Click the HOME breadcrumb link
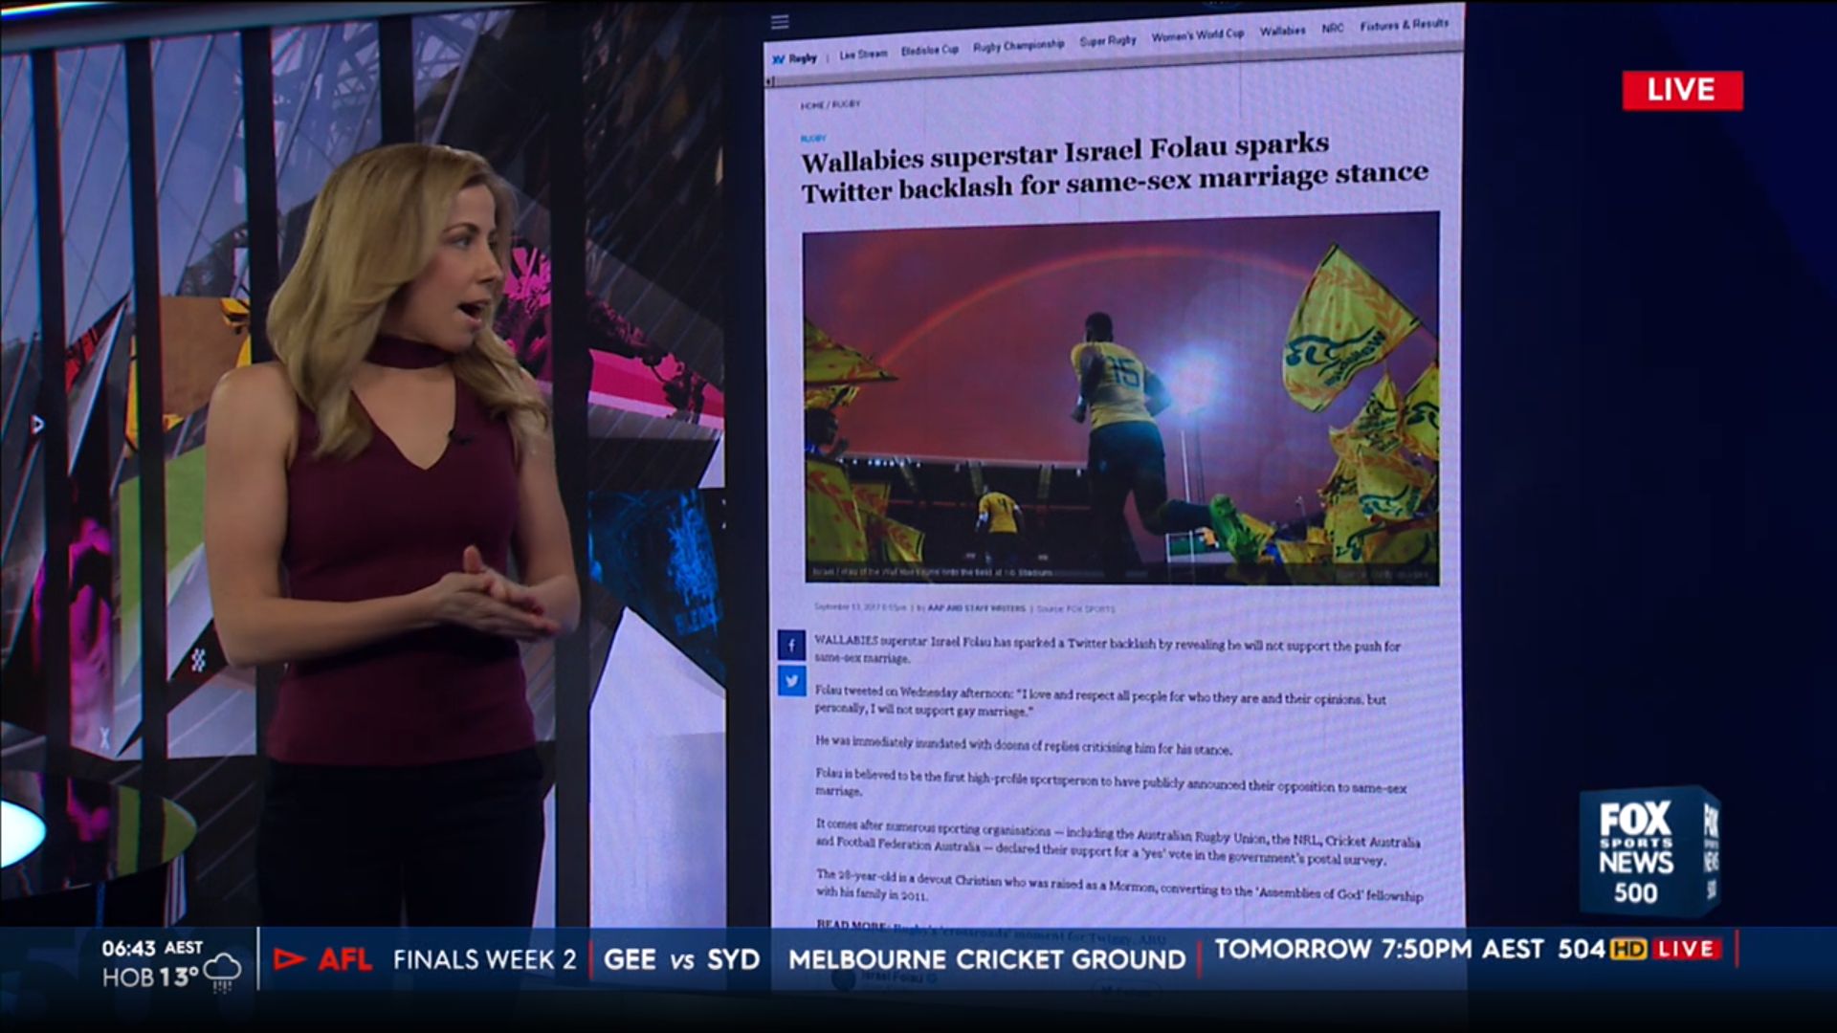Viewport: 1837px width, 1033px height. click(x=811, y=105)
